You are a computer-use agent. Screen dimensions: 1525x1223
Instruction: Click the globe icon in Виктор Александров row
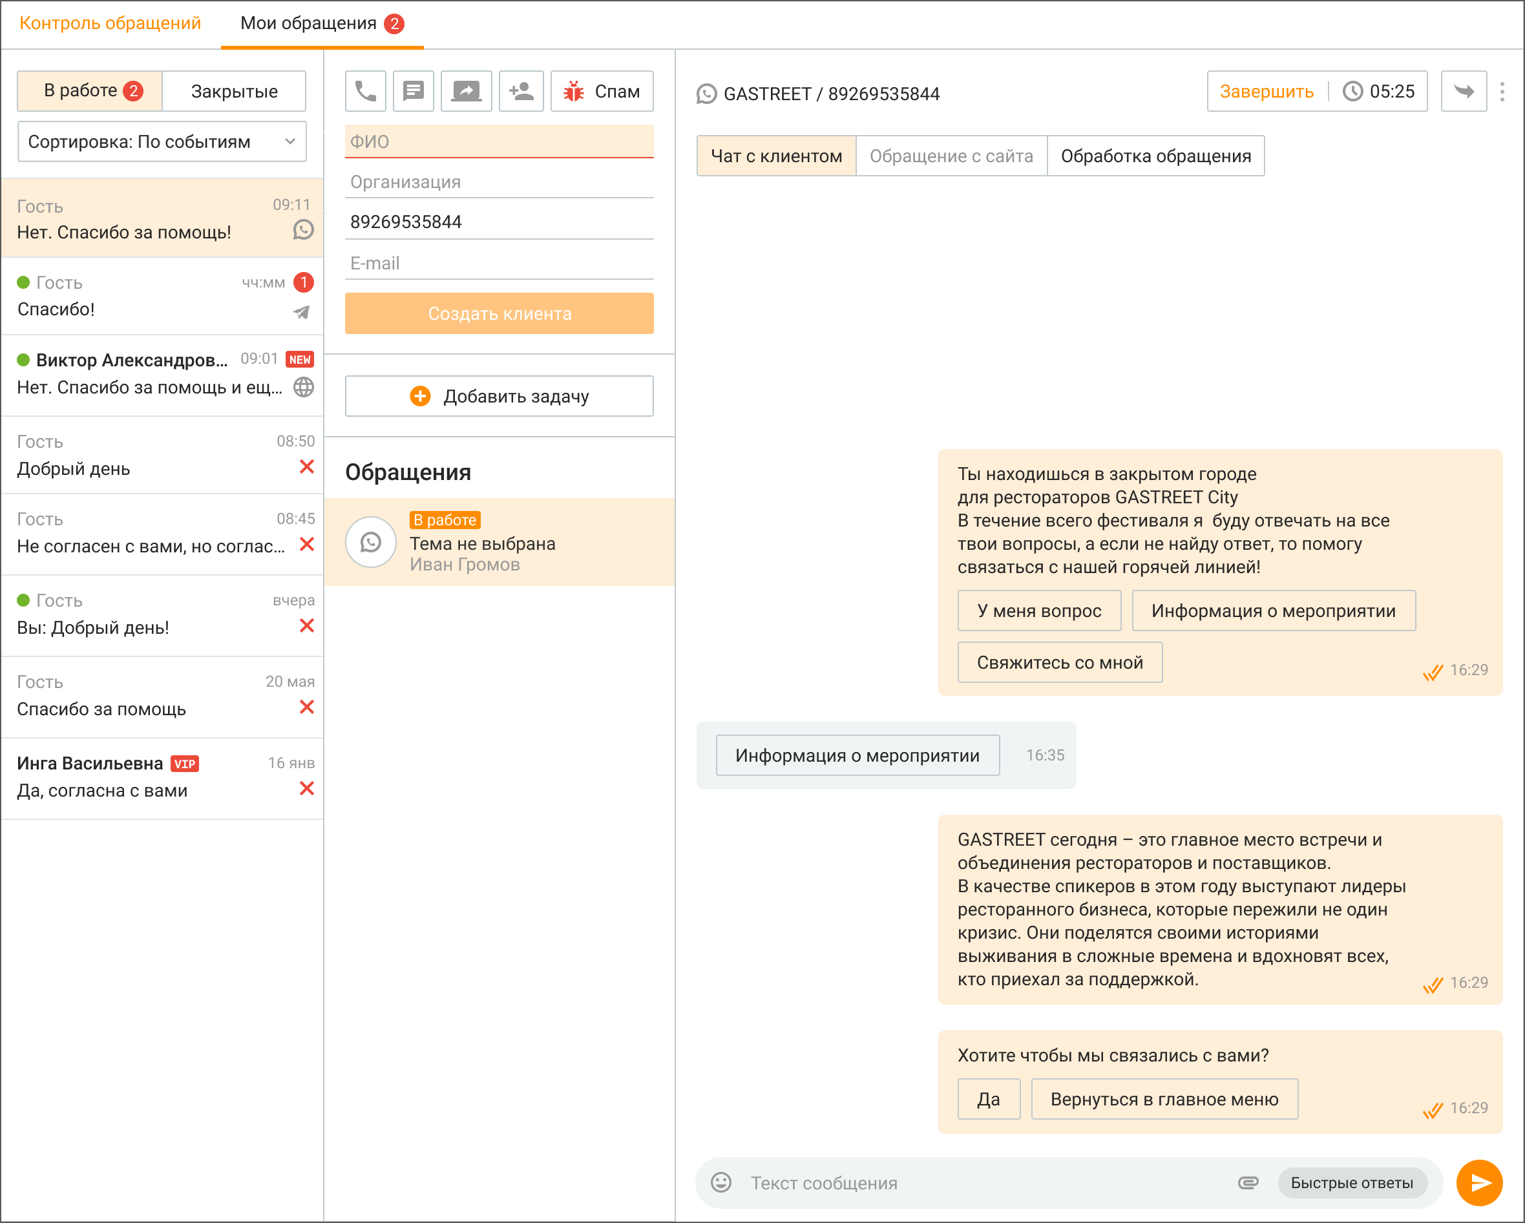point(304,387)
